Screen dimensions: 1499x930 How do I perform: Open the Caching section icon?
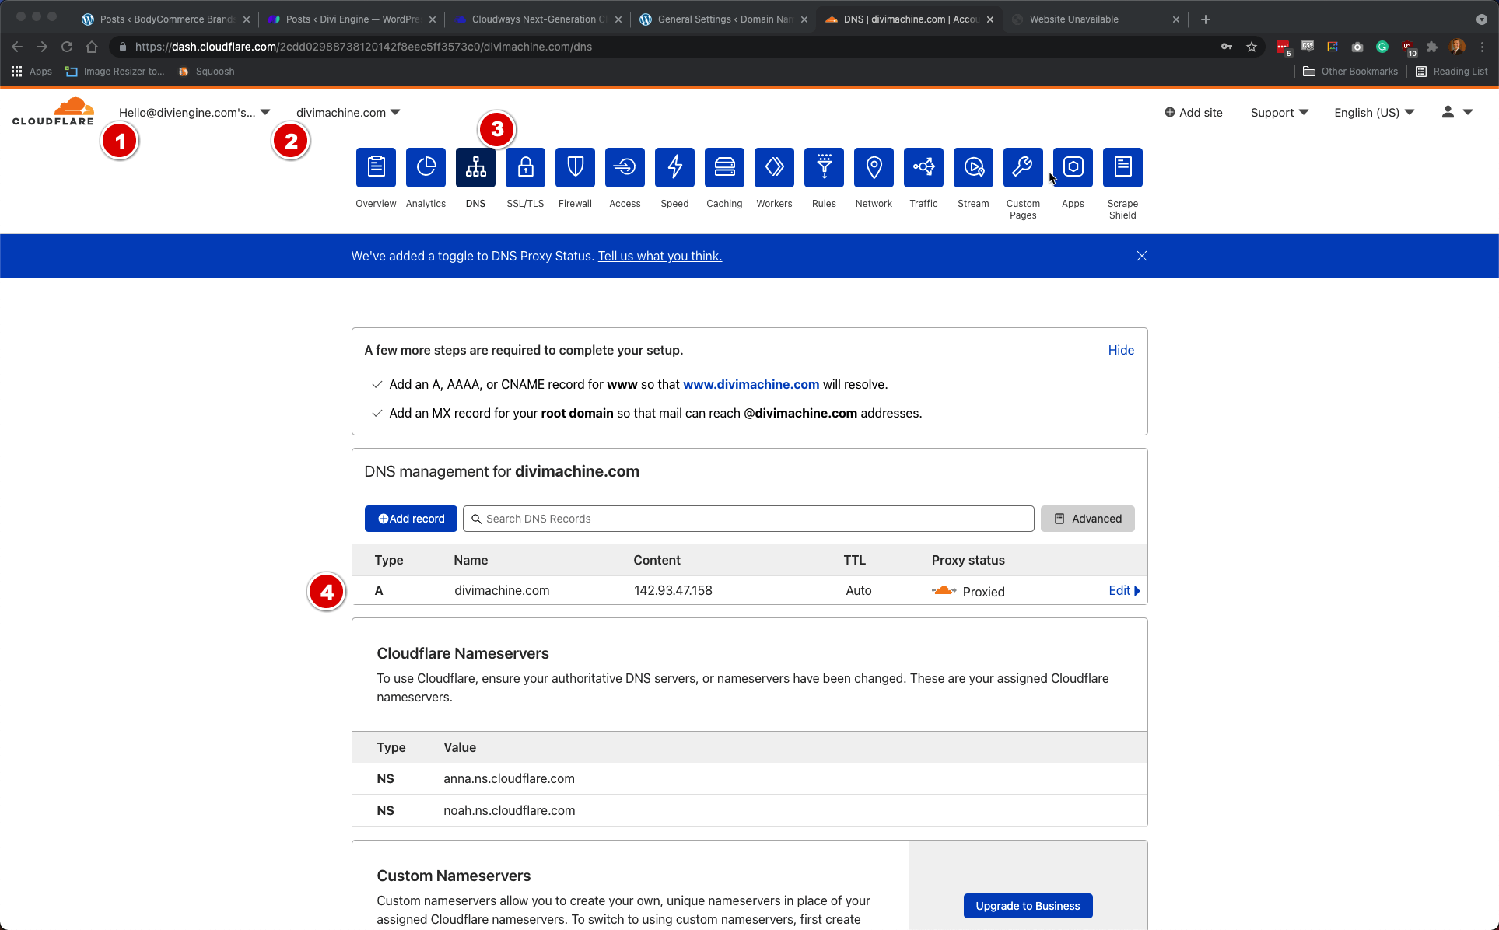(724, 167)
